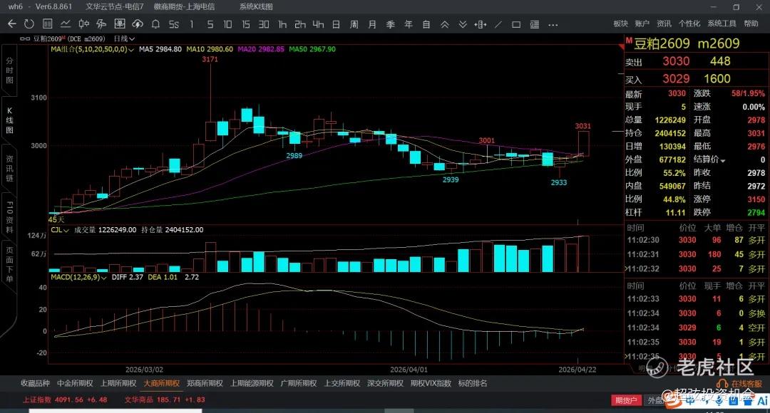This screenshot has height=413, width=770.
Task: Go back with the left arrow icon
Action: pos(12,24)
